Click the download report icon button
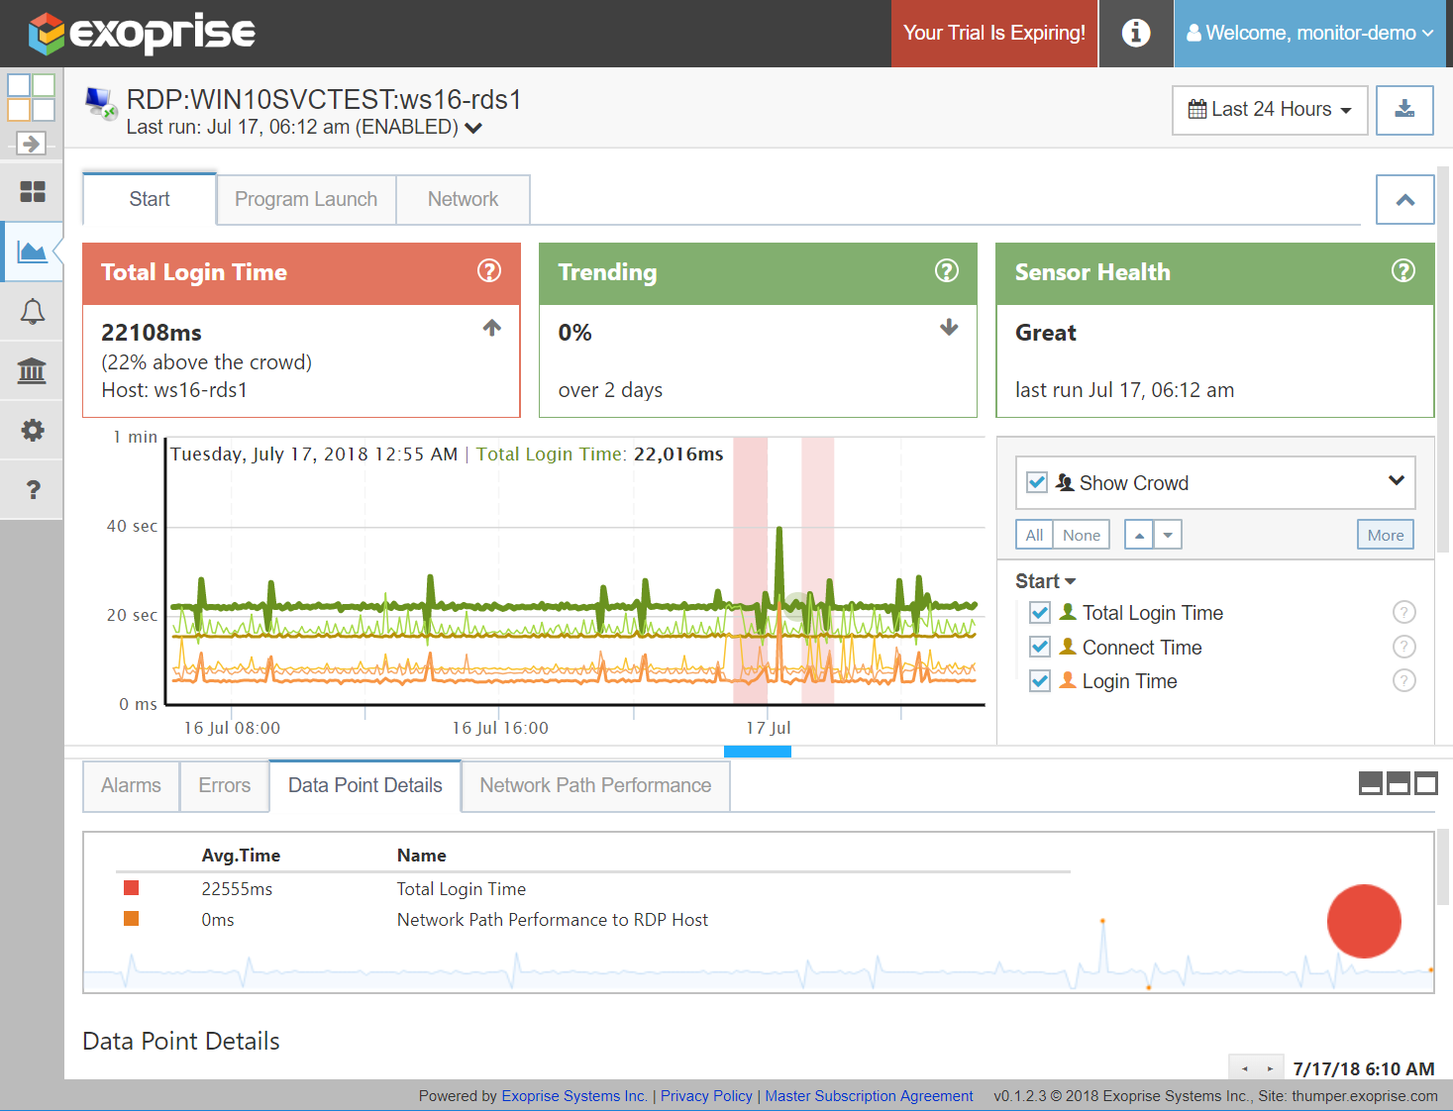 pos(1404,109)
